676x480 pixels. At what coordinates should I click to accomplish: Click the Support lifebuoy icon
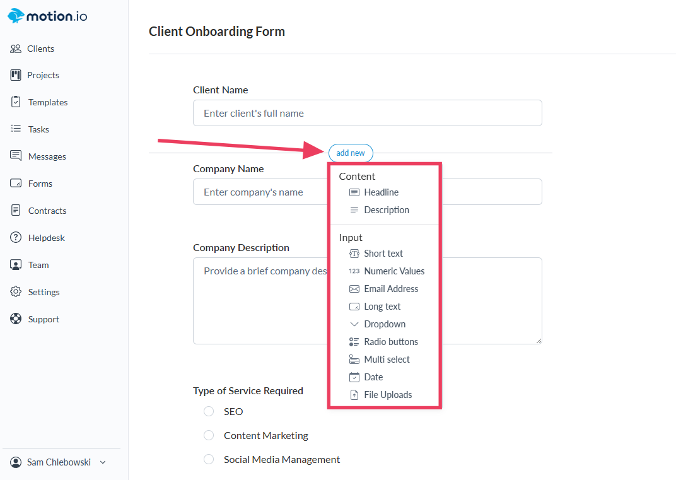point(16,319)
